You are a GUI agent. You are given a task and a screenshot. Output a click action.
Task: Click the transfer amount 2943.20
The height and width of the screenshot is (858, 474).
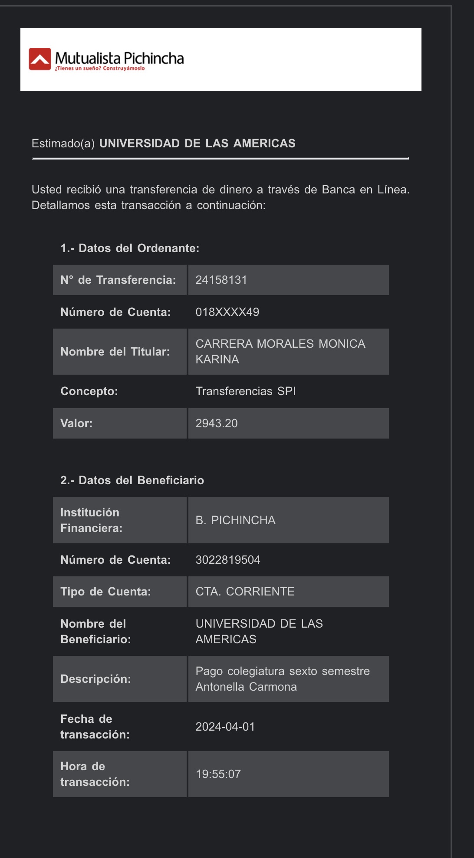click(217, 423)
